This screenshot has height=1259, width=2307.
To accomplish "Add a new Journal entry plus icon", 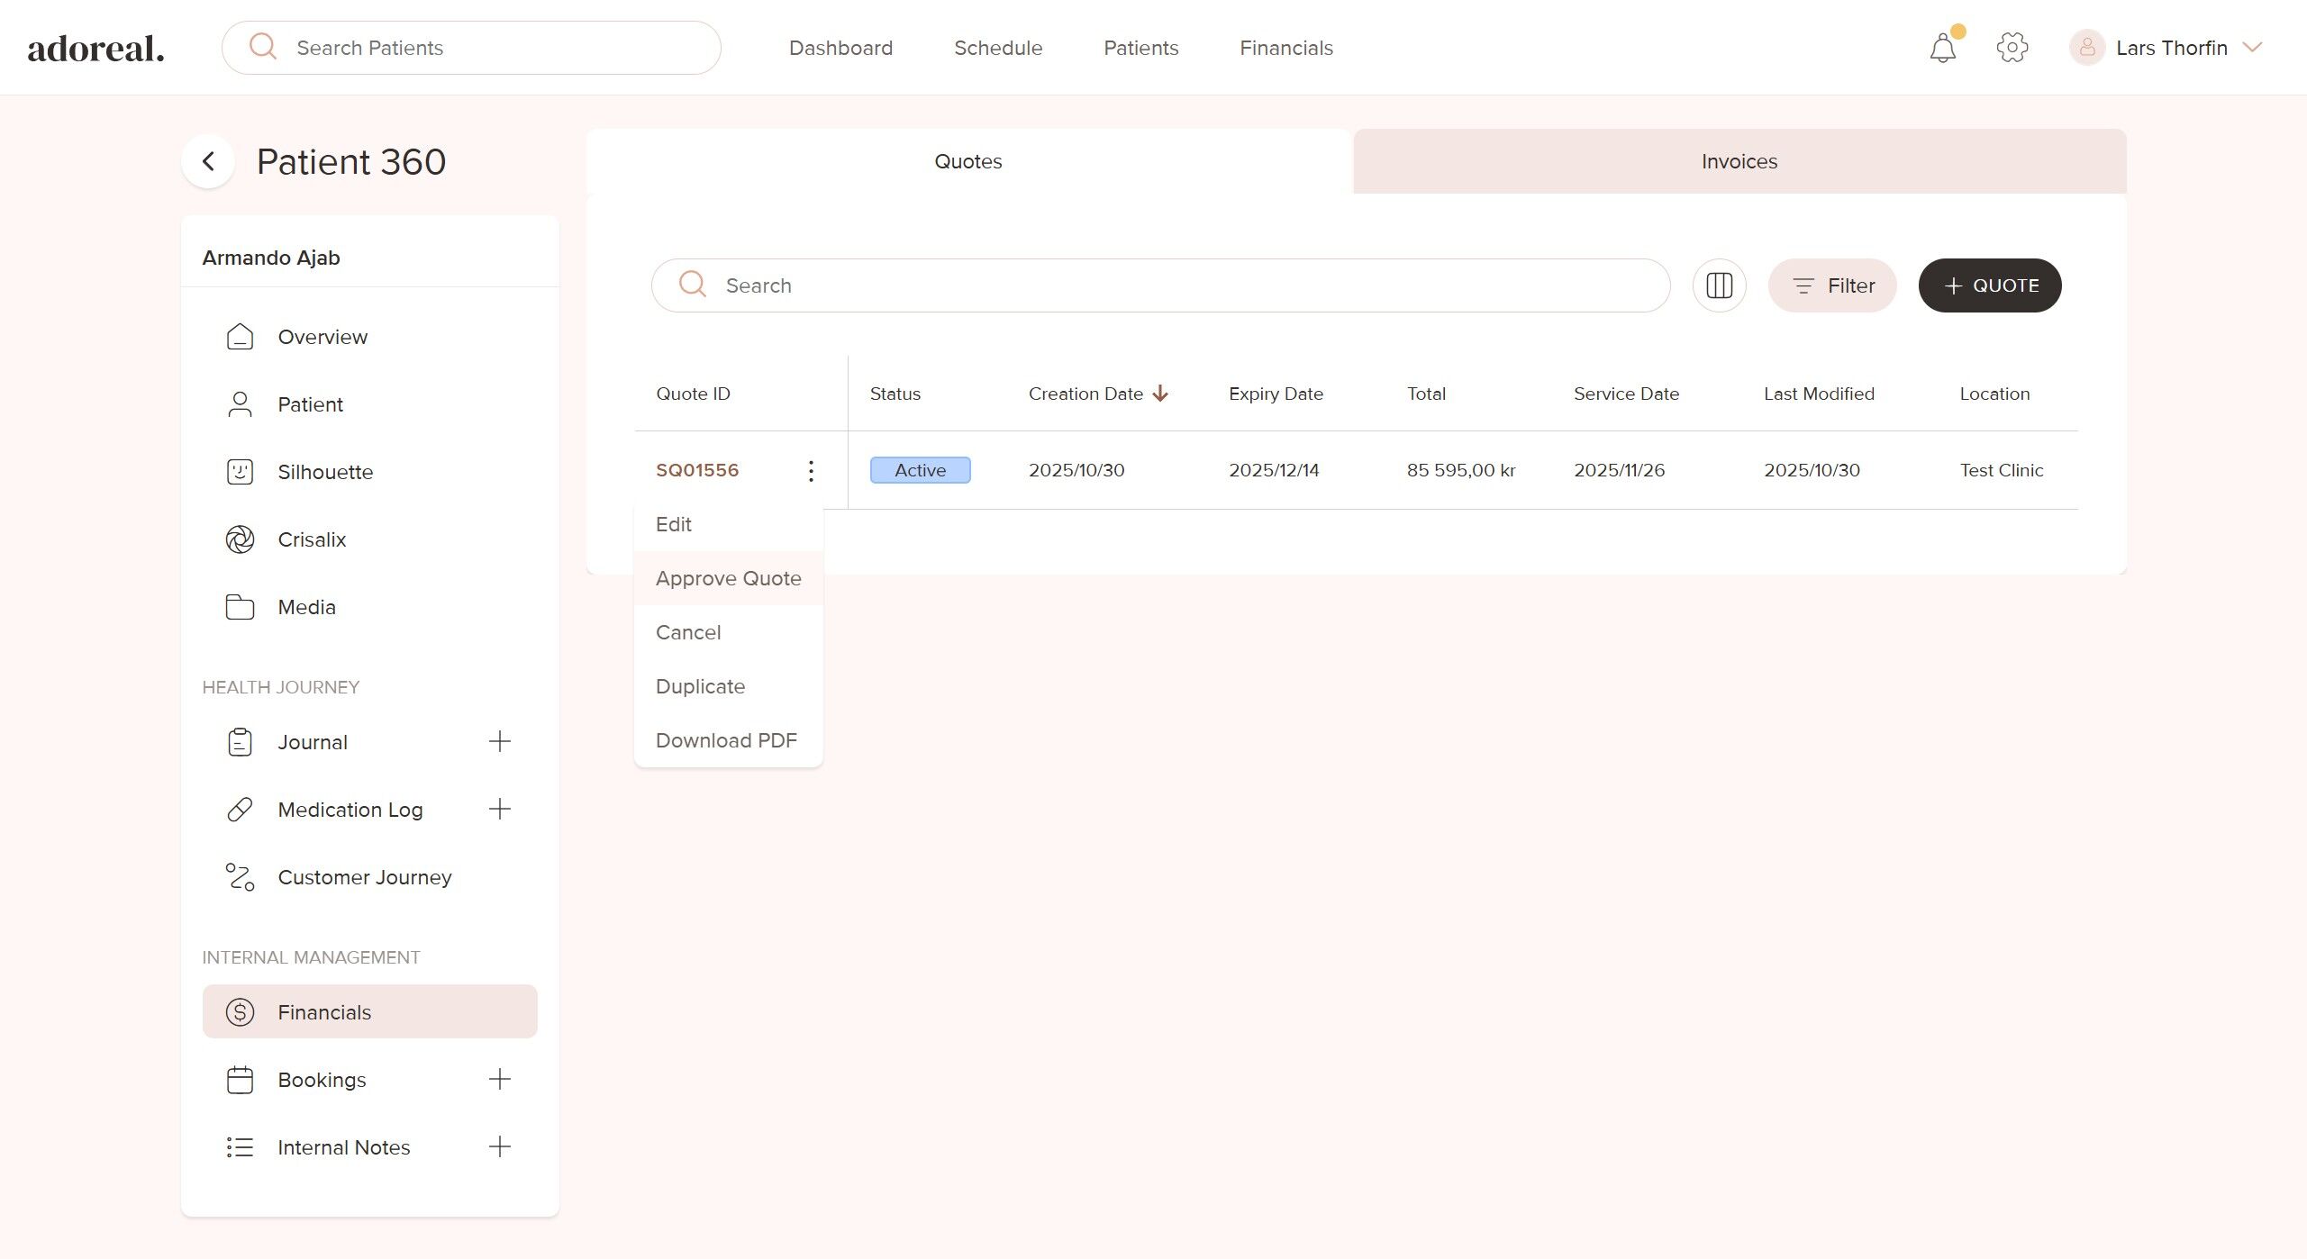I will pos(500,741).
